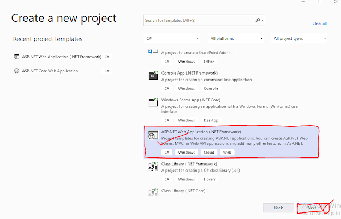Click the Next button
The width and height of the screenshot is (341, 219).
coord(312,208)
